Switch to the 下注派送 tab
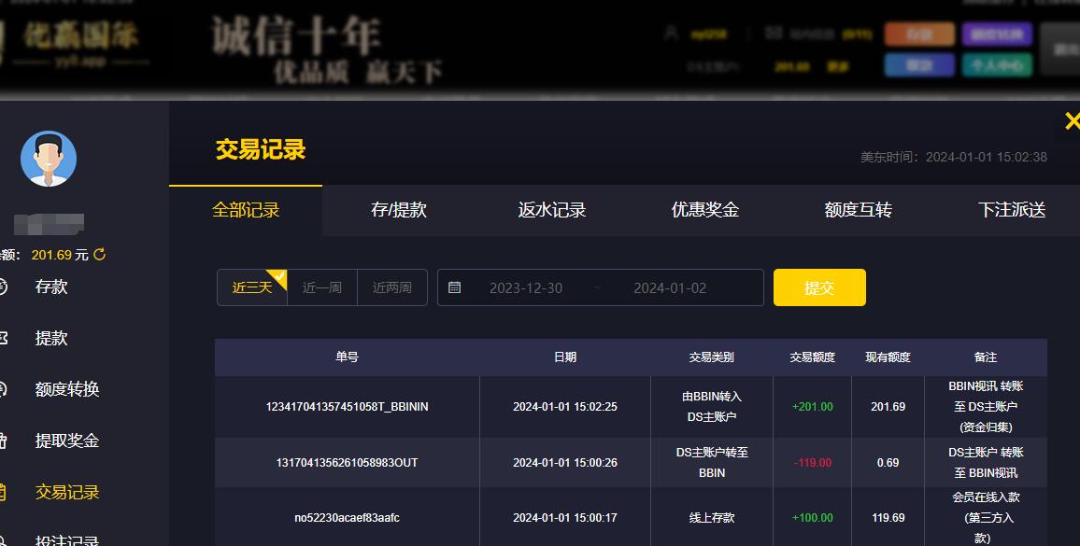 (x=1011, y=210)
